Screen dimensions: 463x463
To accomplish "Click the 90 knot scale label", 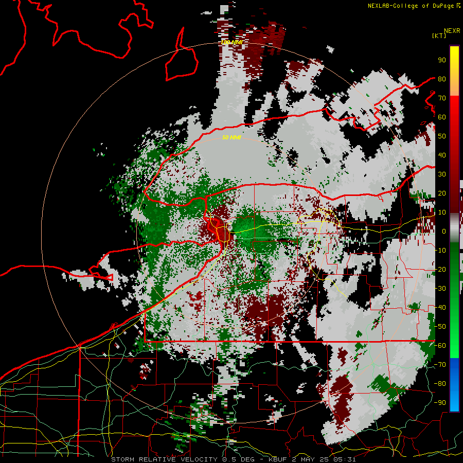I will point(442,60).
